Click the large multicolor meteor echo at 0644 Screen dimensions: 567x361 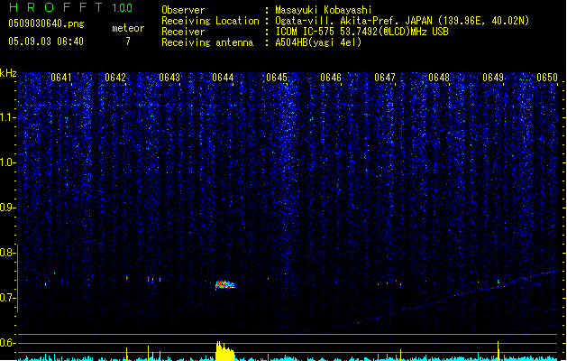click(x=225, y=284)
